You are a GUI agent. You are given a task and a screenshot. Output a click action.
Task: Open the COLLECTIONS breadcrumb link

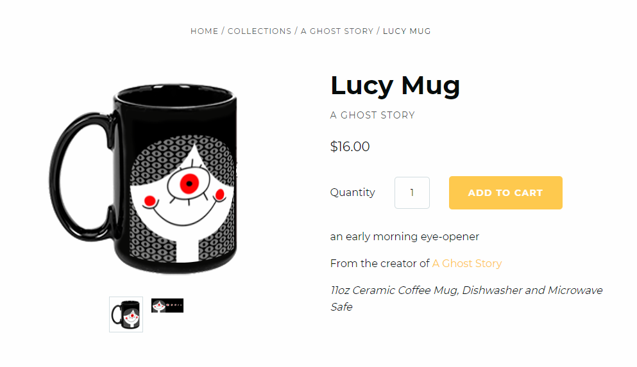(260, 31)
